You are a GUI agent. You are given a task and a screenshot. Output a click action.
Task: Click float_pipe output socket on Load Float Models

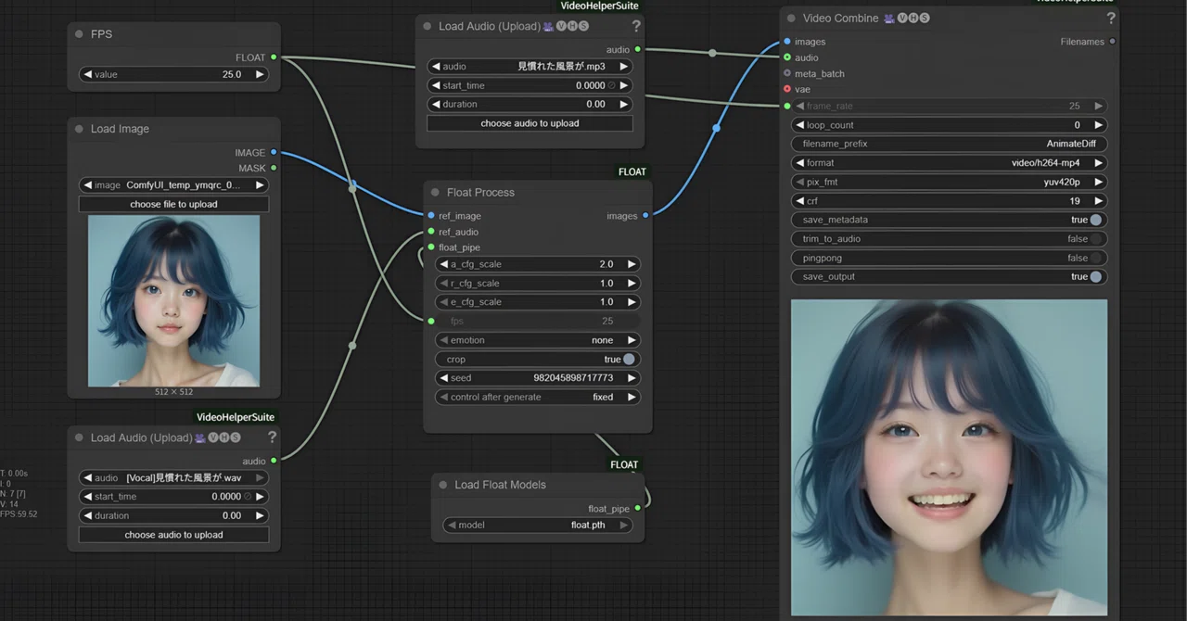pyautogui.click(x=638, y=508)
